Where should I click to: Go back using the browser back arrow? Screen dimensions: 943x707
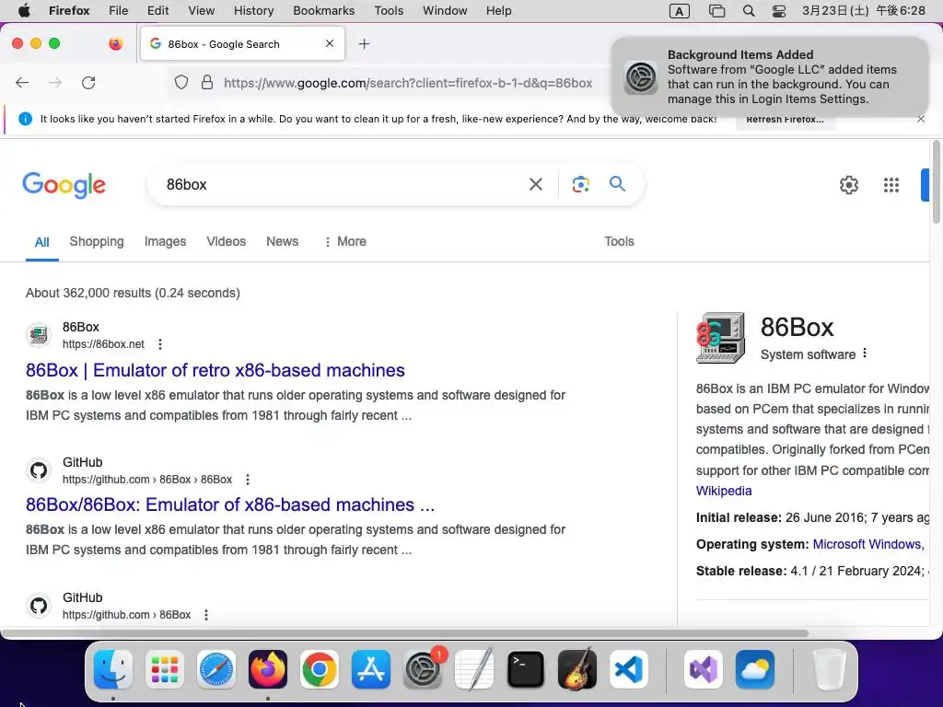pos(22,83)
